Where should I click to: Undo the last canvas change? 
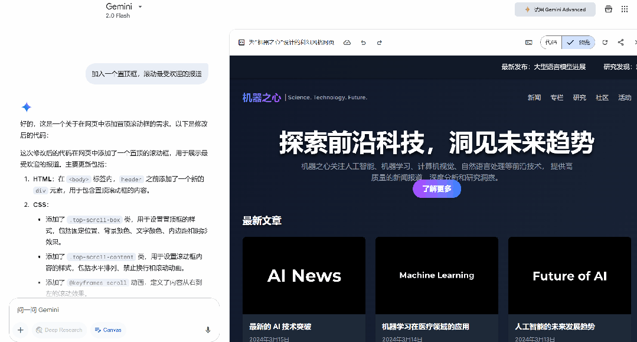(363, 43)
